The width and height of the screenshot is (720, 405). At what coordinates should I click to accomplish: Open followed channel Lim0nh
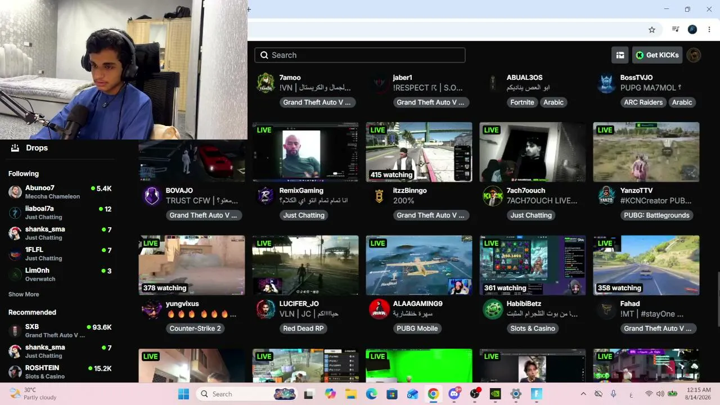[61, 274]
